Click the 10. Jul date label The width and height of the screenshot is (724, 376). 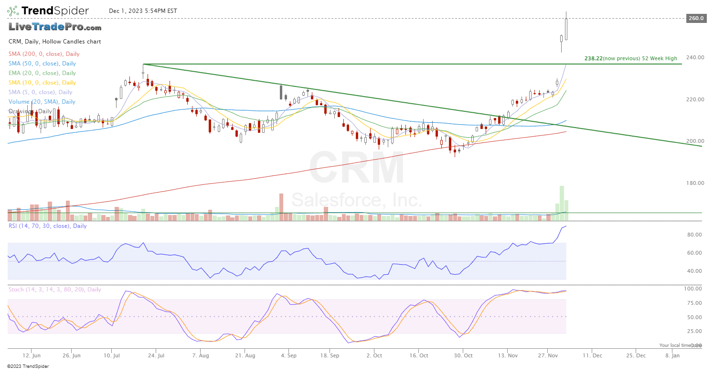[112, 355]
